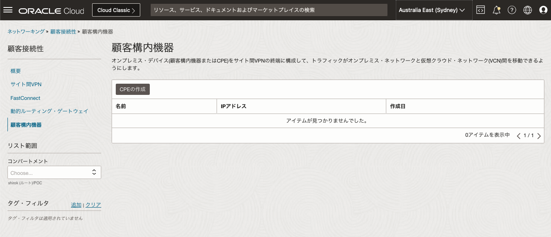551x237 pixels.
Task: Select 概要 in the sidebar
Action: (16, 71)
